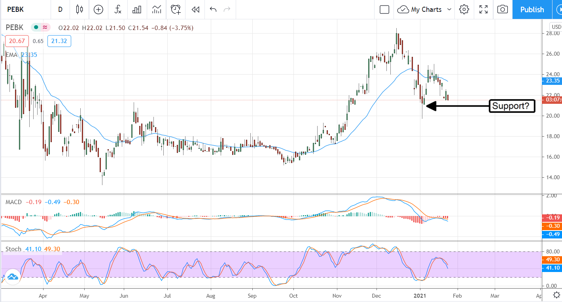The image size is (562, 302).
Task: Open the USD currency selector
Action: click(x=556, y=27)
